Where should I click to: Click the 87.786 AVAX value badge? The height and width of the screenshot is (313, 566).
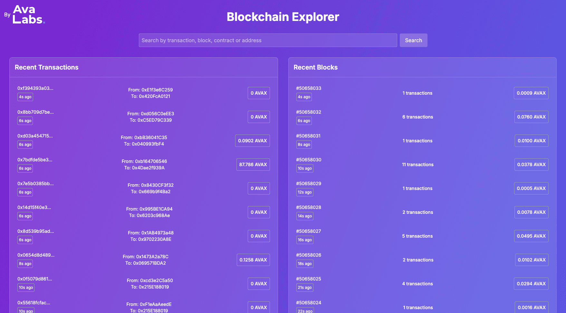coord(253,165)
